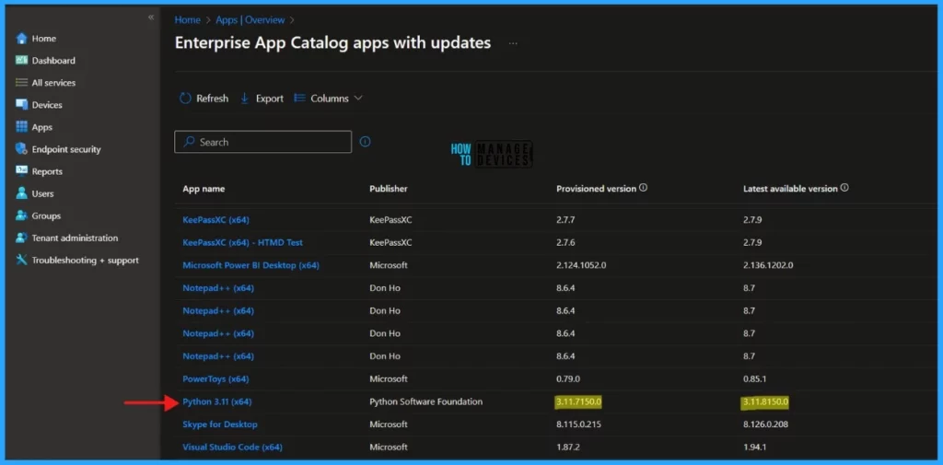Click the Publisher column header
The width and height of the screenshot is (943, 465).
click(x=389, y=188)
